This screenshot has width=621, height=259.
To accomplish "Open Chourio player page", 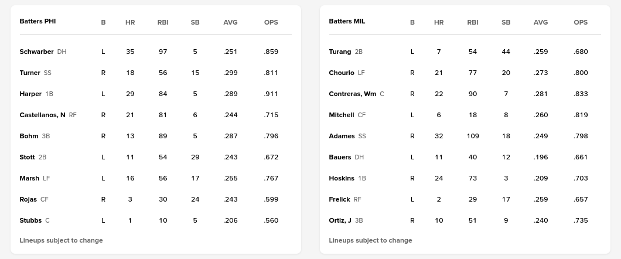I will 342,73.
